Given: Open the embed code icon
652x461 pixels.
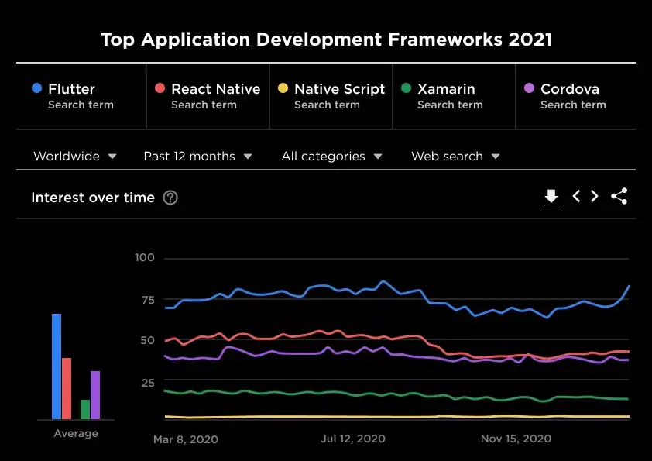Looking at the screenshot, I should (x=585, y=196).
